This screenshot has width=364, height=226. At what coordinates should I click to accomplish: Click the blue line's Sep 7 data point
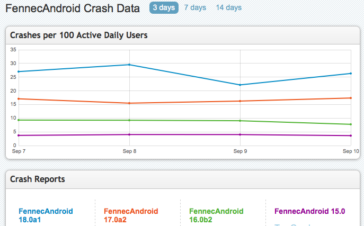coord(19,71)
